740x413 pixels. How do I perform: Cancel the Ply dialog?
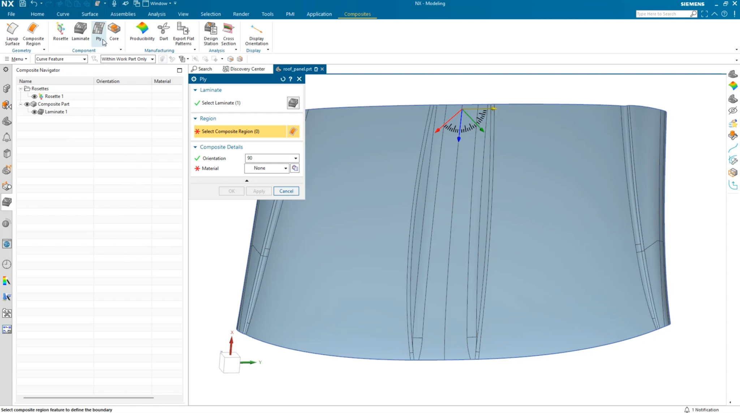286,191
